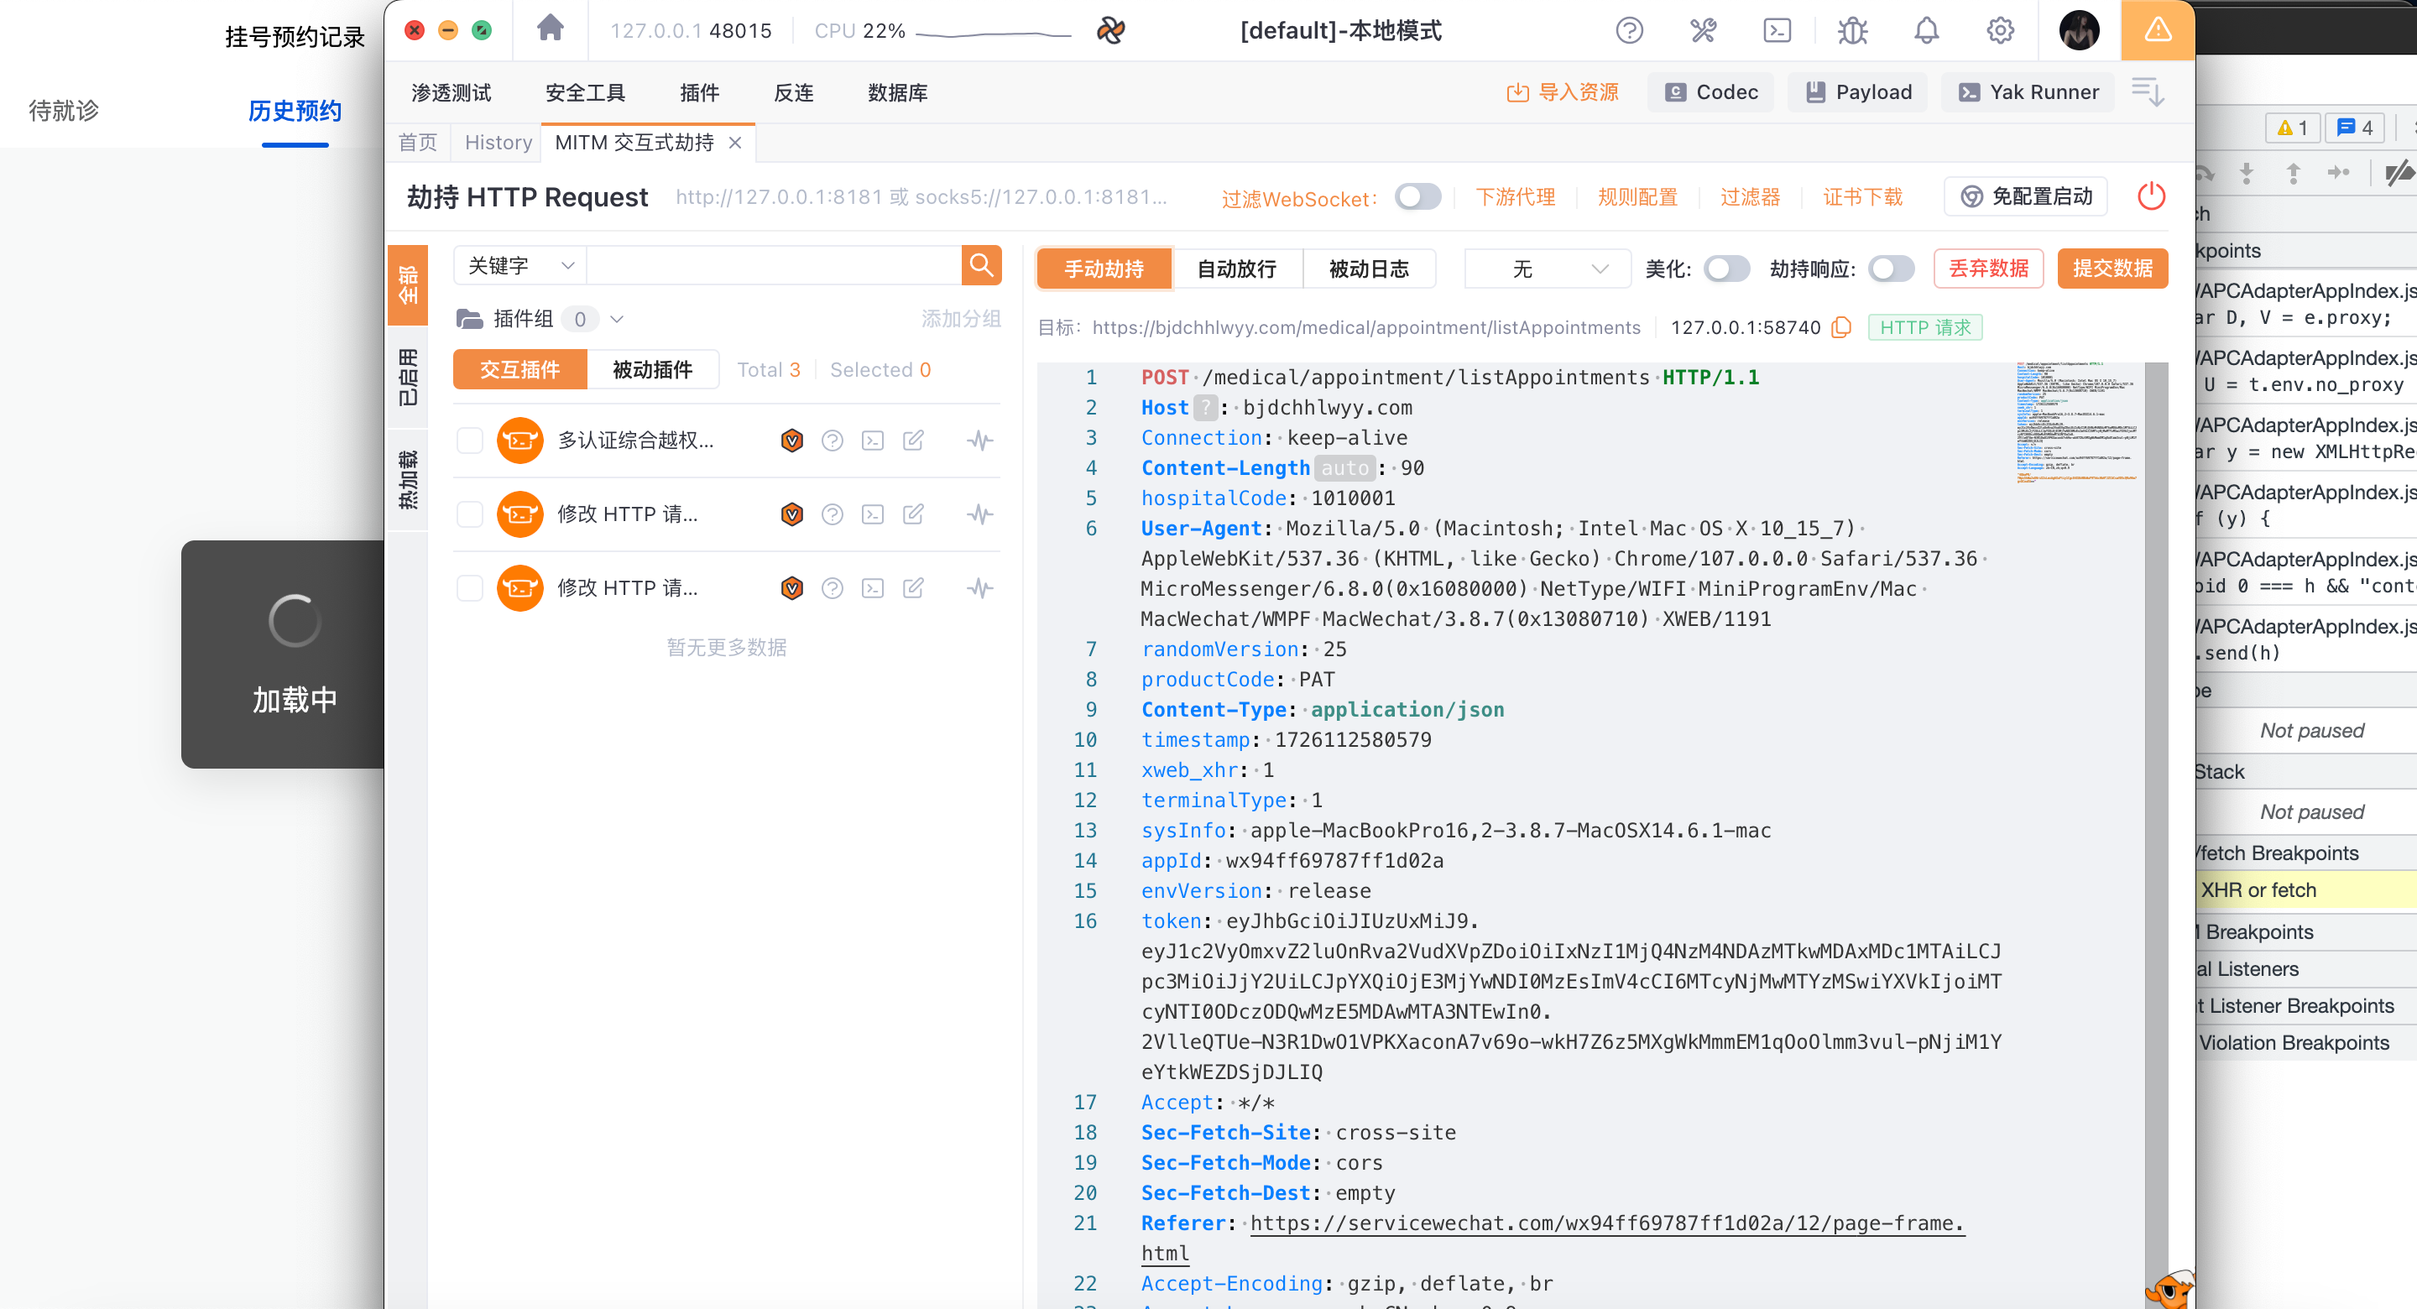Click the user avatar picture
Screen dimensions: 2417x1309
(2078, 30)
